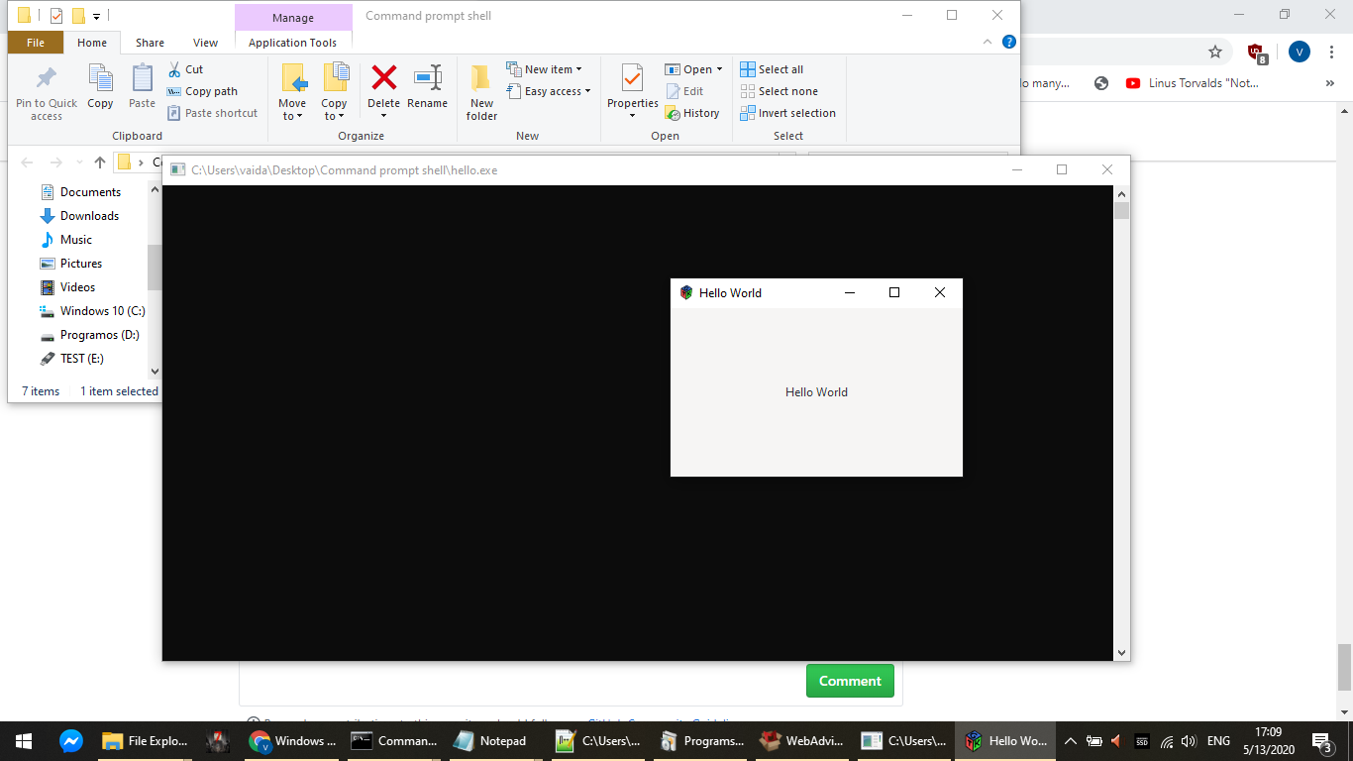Click Edit in the Open group
Image resolution: width=1353 pixels, height=761 pixels.
click(684, 91)
